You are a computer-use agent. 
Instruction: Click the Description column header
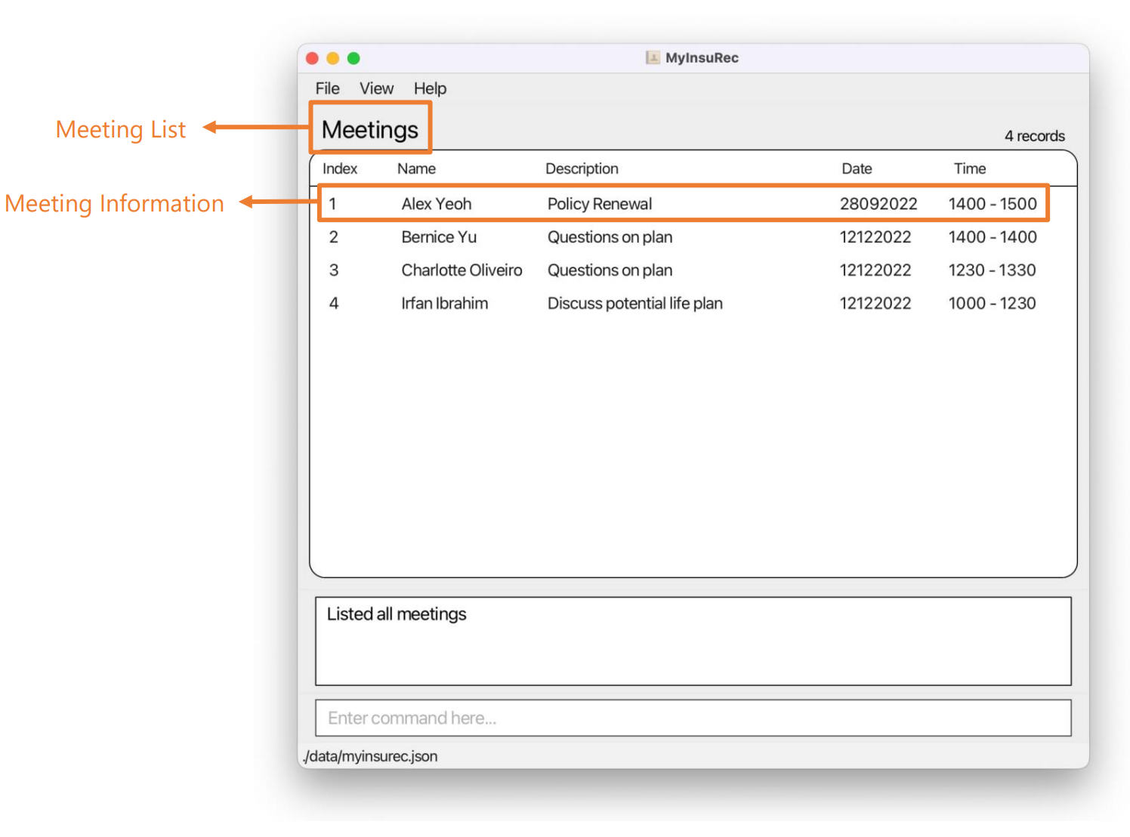582,168
